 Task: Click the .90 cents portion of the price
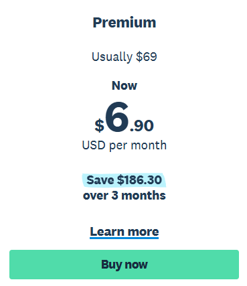coord(142,126)
